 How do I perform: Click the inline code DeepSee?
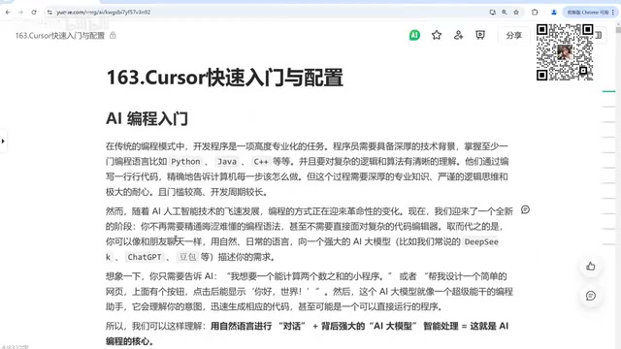[481, 241]
